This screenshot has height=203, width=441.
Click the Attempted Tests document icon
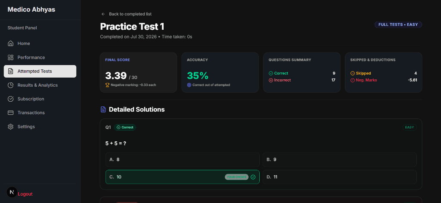[11, 71]
